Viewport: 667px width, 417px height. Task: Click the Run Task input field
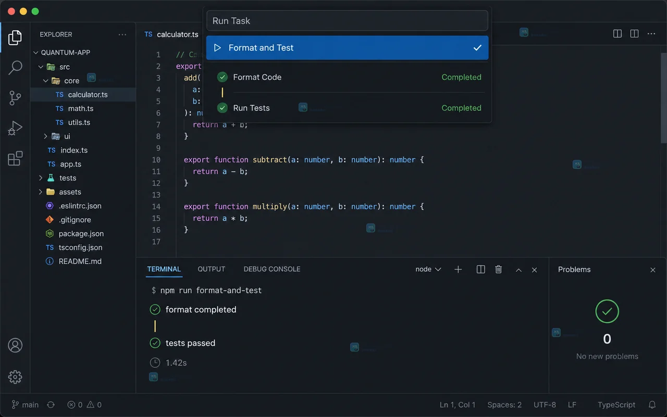click(347, 21)
